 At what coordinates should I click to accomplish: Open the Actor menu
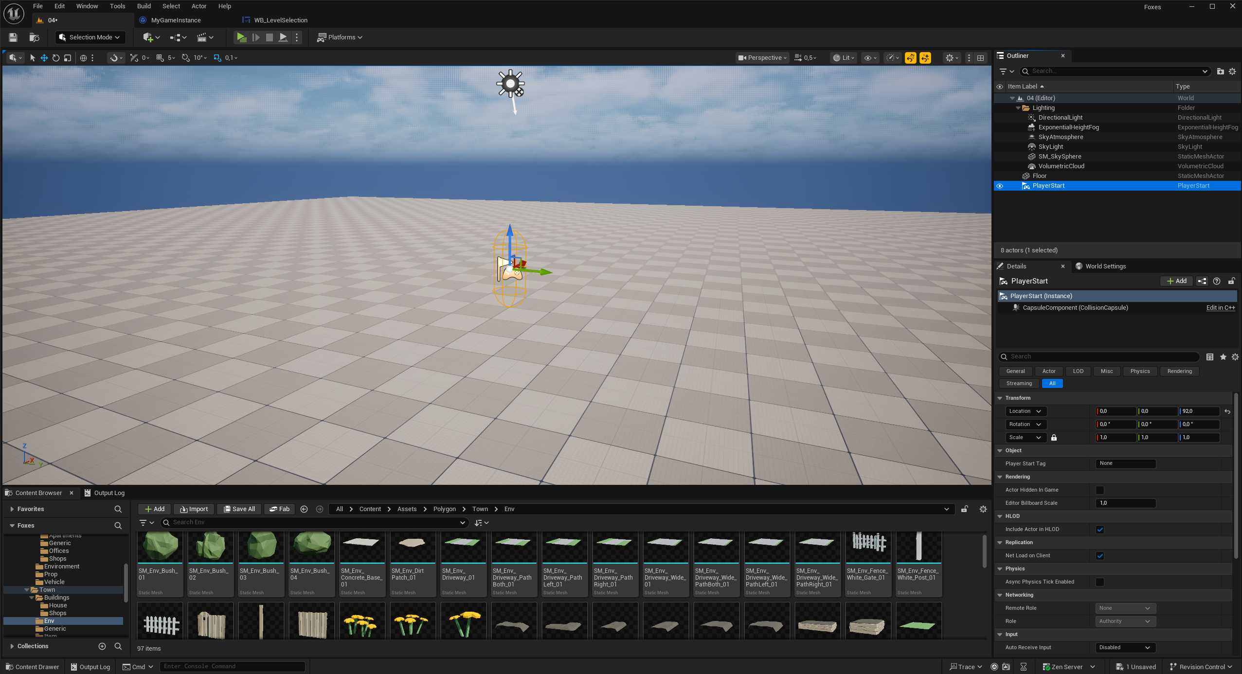tap(199, 6)
